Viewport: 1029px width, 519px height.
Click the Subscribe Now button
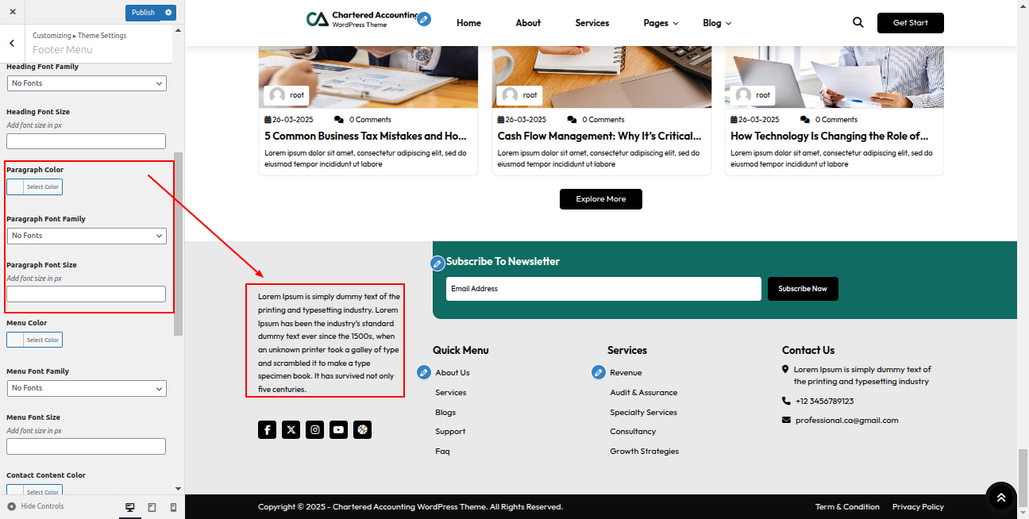click(803, 289)
